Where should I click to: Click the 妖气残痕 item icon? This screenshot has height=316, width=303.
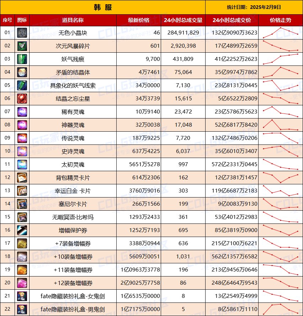click(x=22, y=59)
